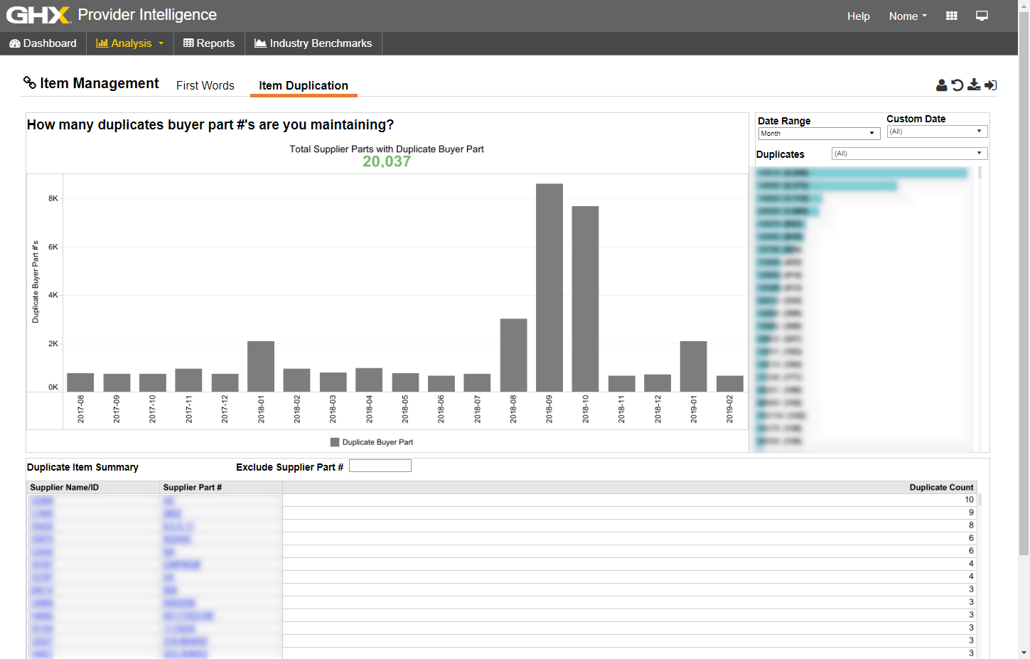This screenshot has width=1030, height=659.
Task: Switch to the First Words tab
Action: point(205,85)
